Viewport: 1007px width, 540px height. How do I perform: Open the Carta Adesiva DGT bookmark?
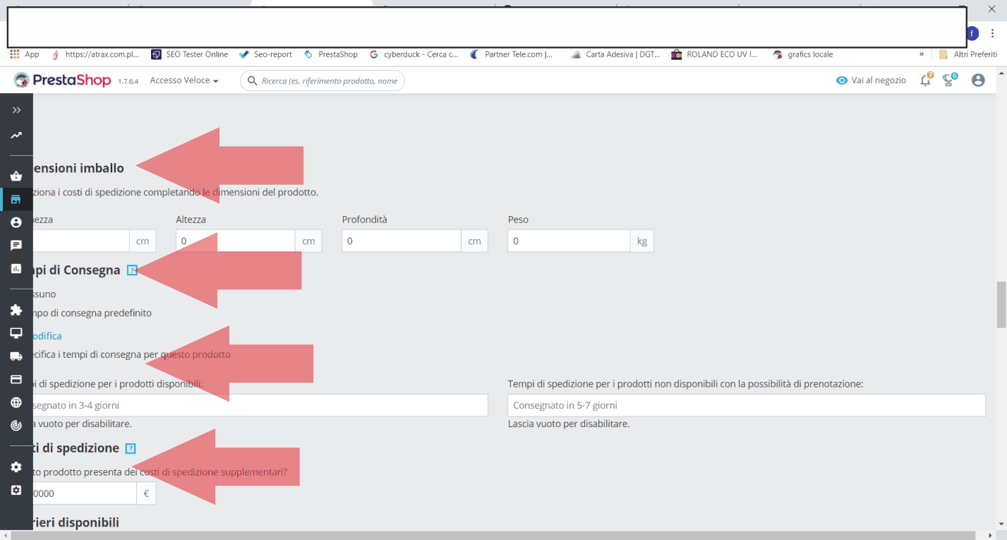[616, 54]
